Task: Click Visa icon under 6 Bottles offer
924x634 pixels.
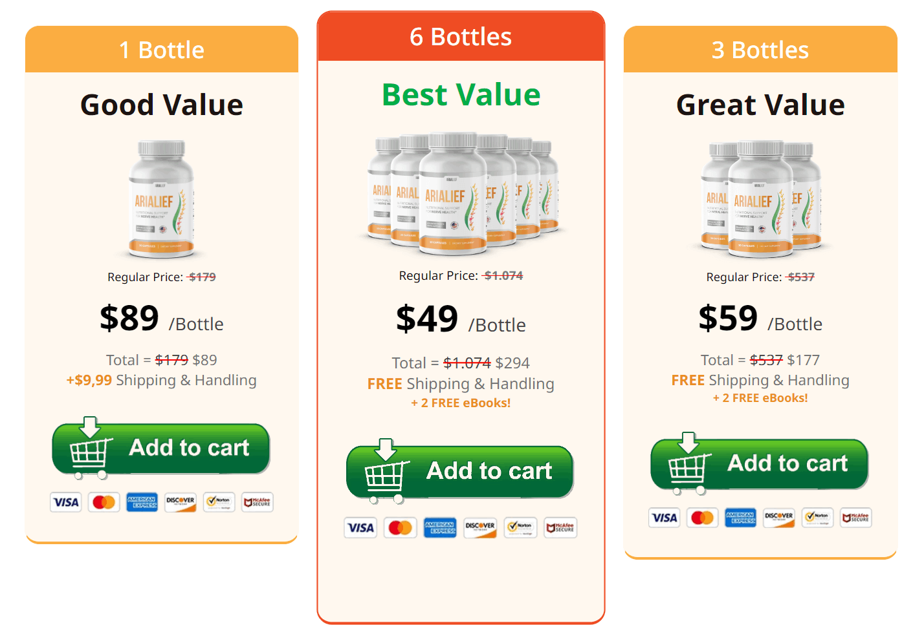Action: coord(360,528)
